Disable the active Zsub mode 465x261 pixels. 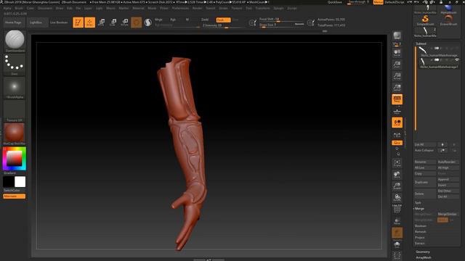[x=223, y=20]
